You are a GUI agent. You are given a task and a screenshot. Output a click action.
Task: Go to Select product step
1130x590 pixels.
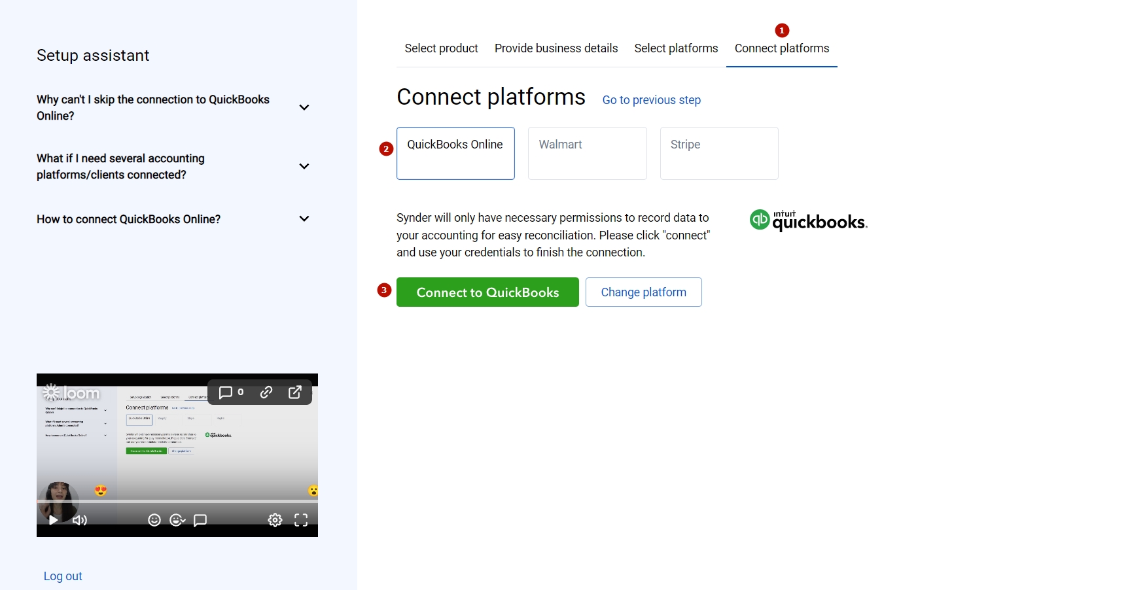[x=441, y=48]
